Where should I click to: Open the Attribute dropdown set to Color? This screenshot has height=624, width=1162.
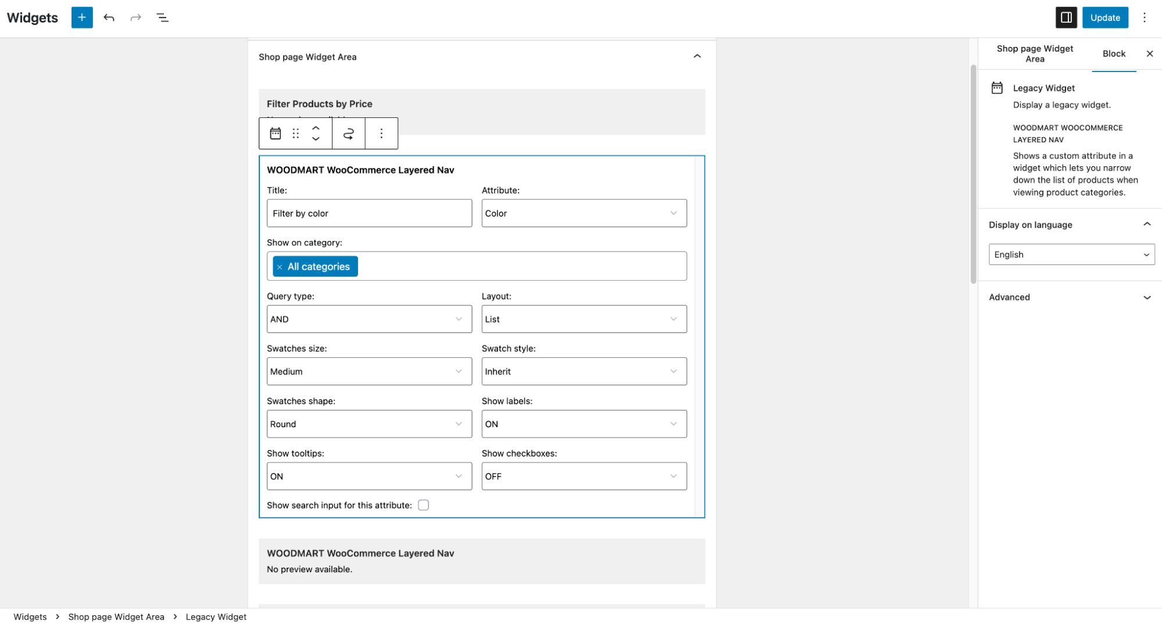coord(584,213)
